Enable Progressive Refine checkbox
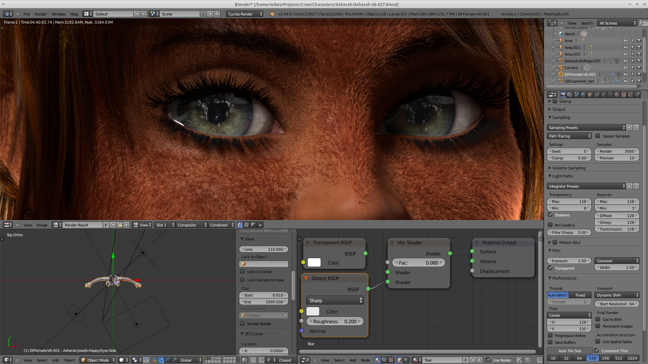The height and width of the screenshot is (364, 648). (550, 335)
